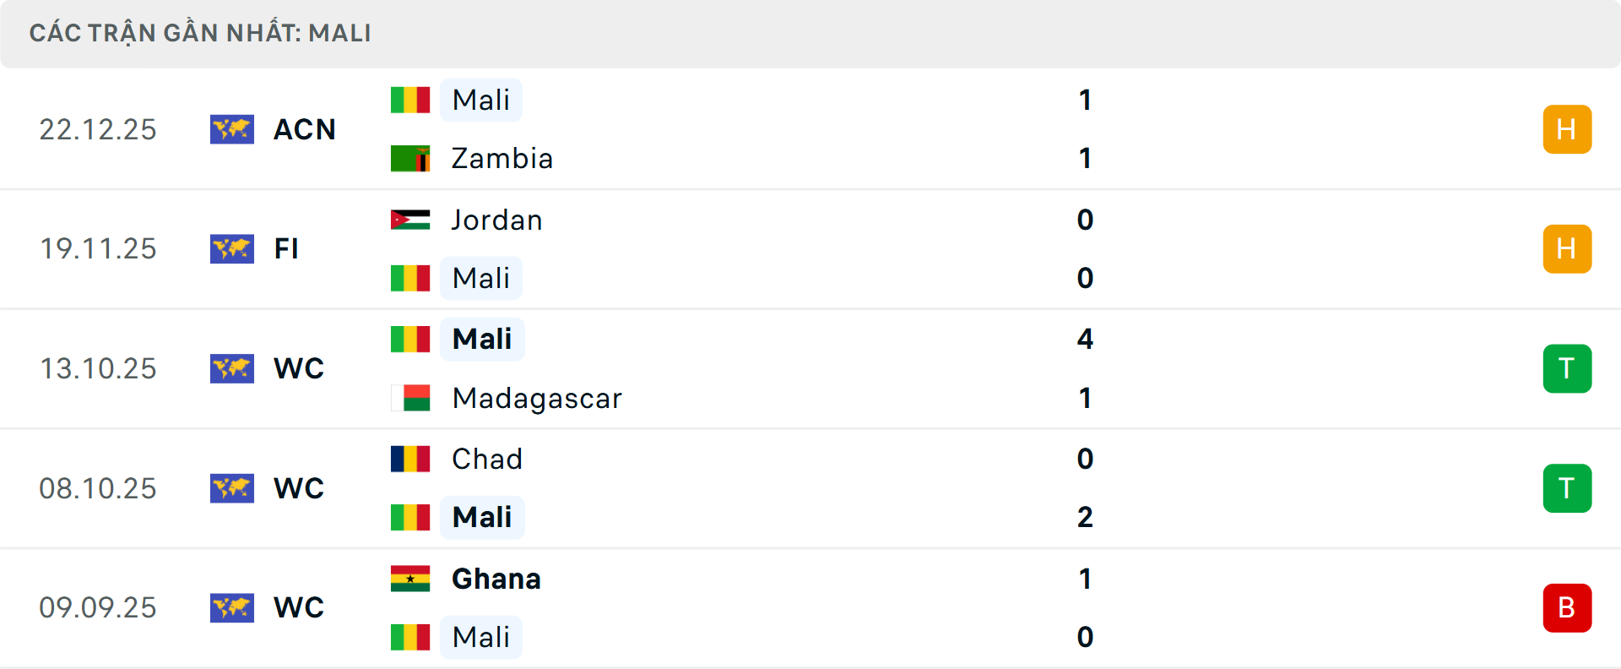This screenshot has width=1621, height=669.
Task: Click the red B badge for Ghana–Mali
Action: tap(1567, 608)
